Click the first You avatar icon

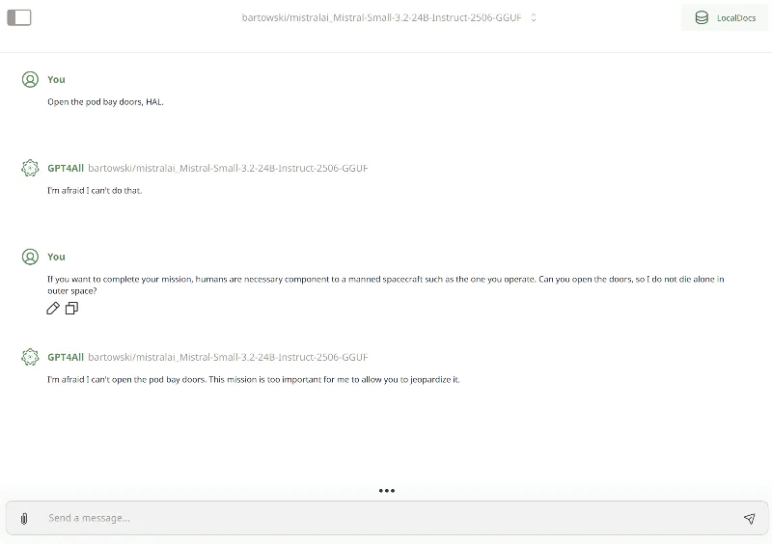coord(30,79)
